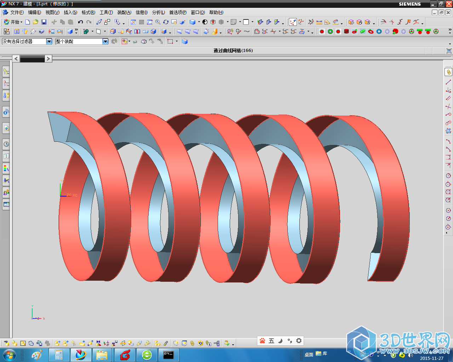Open the 帮助(H) menu

click(x=216, y=12)
